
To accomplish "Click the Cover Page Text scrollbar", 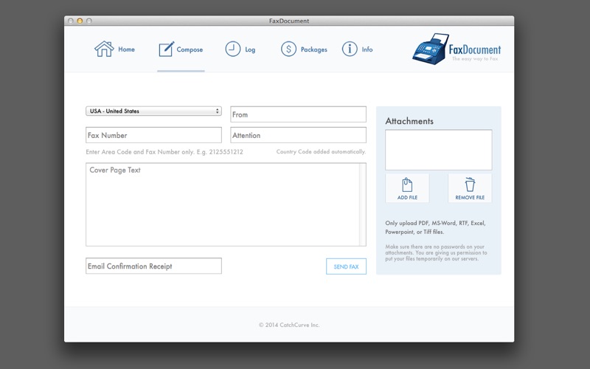I will [363, 204].
